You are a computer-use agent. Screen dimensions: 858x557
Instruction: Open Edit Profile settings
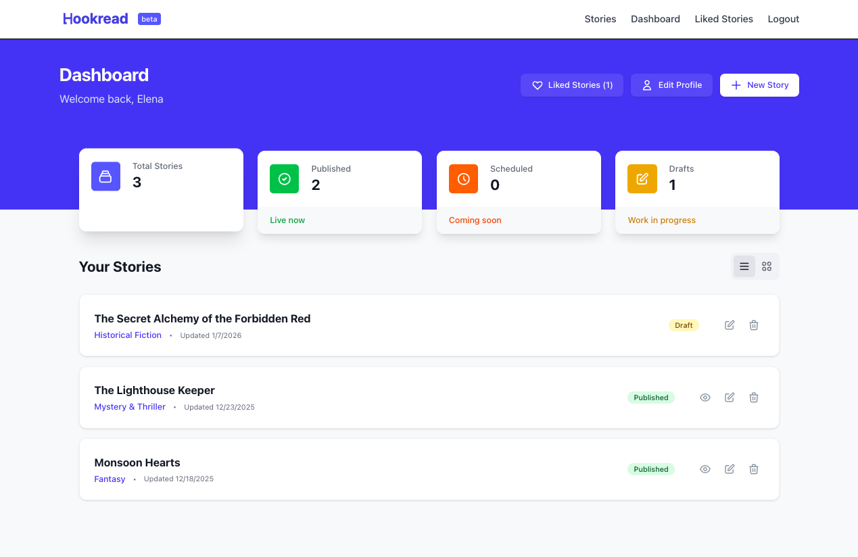click(671, 84)
